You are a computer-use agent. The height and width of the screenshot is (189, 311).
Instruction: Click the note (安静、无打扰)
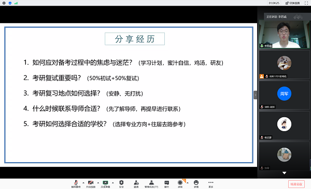click(x=124, y=93)
